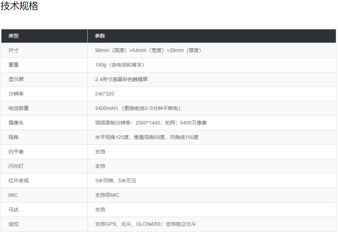Select the 马达 row label
Viewport: 338px width, 233px height.
coord(13,209)
